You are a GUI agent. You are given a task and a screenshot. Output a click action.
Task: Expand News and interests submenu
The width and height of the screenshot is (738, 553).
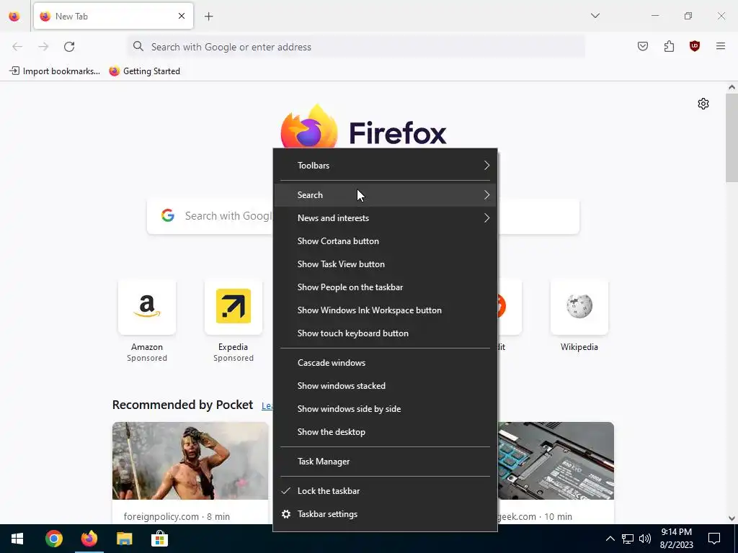coord(385,217)
